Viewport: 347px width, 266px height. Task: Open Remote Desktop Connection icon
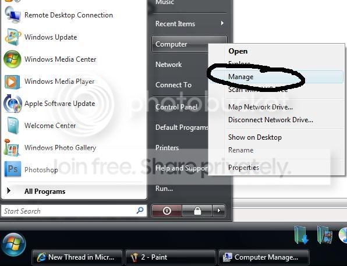pyautogui.click(x=13, y=15)
